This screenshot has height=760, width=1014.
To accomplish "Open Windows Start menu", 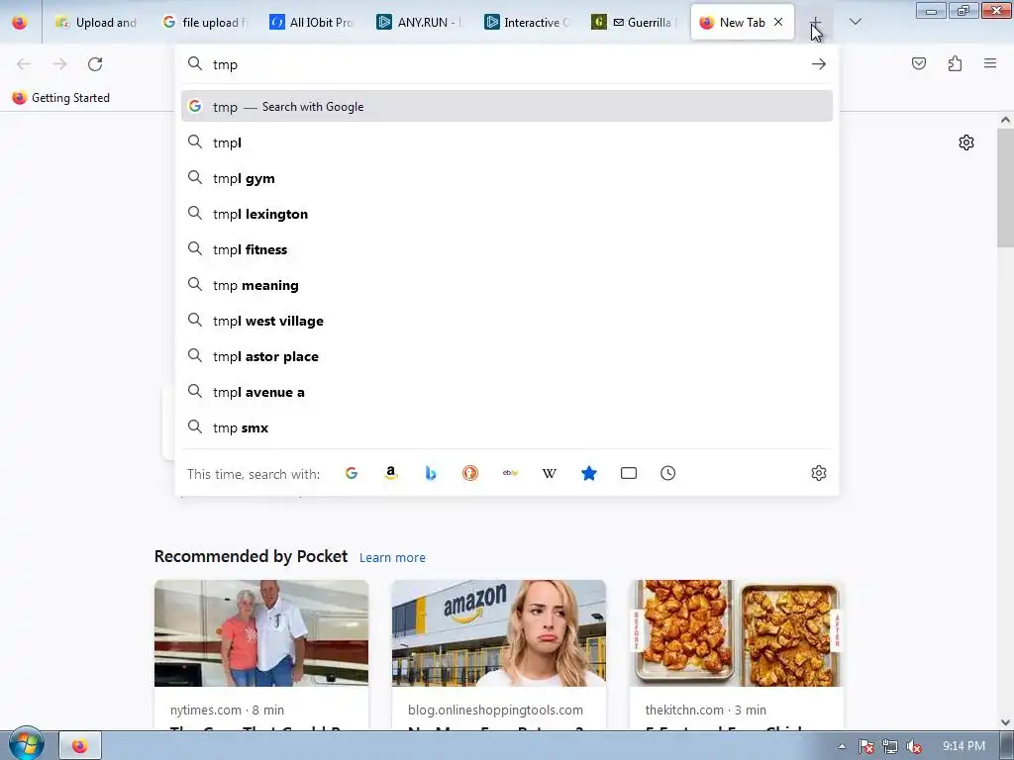I will [x=27, y=744].
